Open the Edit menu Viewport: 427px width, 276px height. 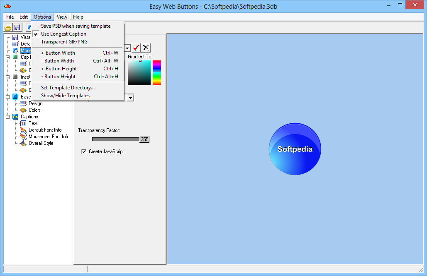tap(24, 17)
